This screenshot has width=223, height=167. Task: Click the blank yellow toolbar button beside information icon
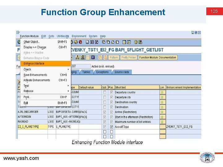88,58
